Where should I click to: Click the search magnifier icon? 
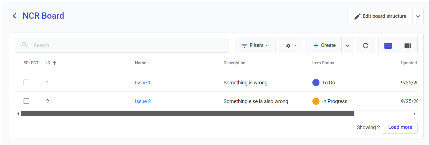[25, 45]
